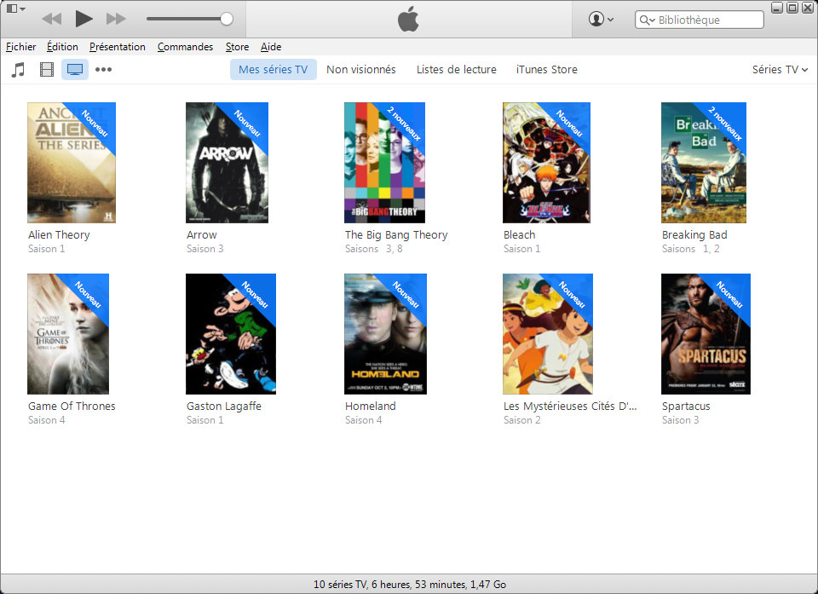Switch to the Non visionnés tab

coord(361,70)
